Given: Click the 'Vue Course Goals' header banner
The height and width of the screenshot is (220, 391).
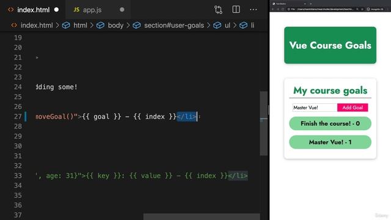Looking at the screenshot, I should point(330,45).
